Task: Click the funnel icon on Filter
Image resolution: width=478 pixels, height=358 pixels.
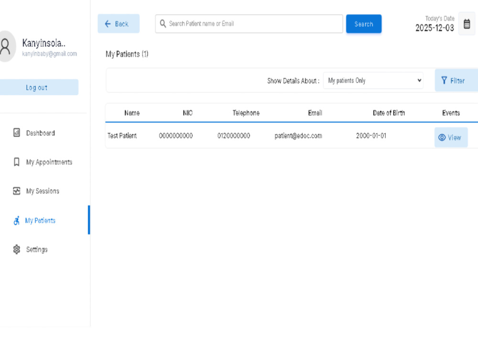Action: pyautogui.click(x=444, y=80)
